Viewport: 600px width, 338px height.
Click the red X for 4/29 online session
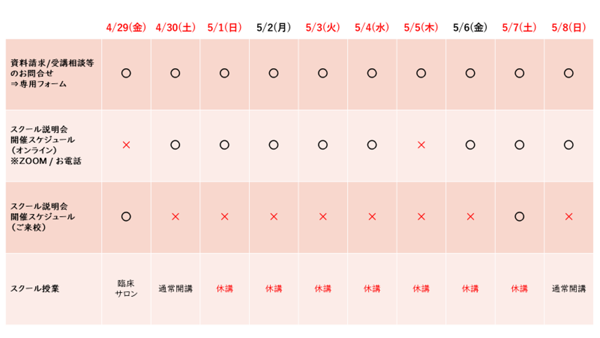[126, 145]
